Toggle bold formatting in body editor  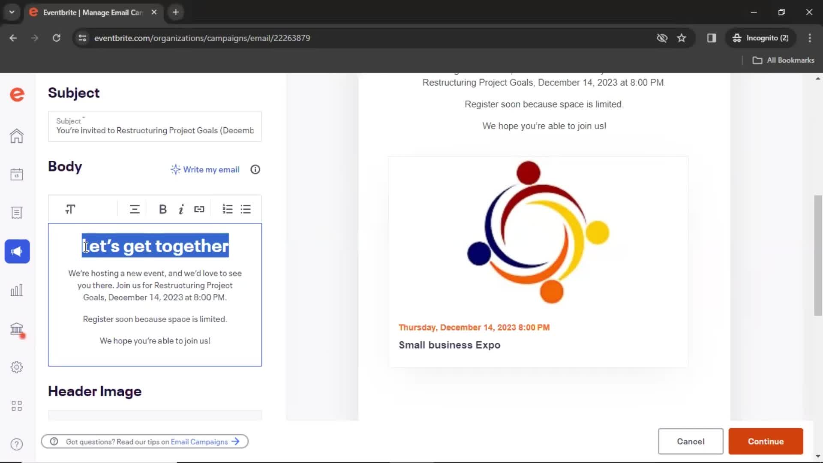click(163, 209)
